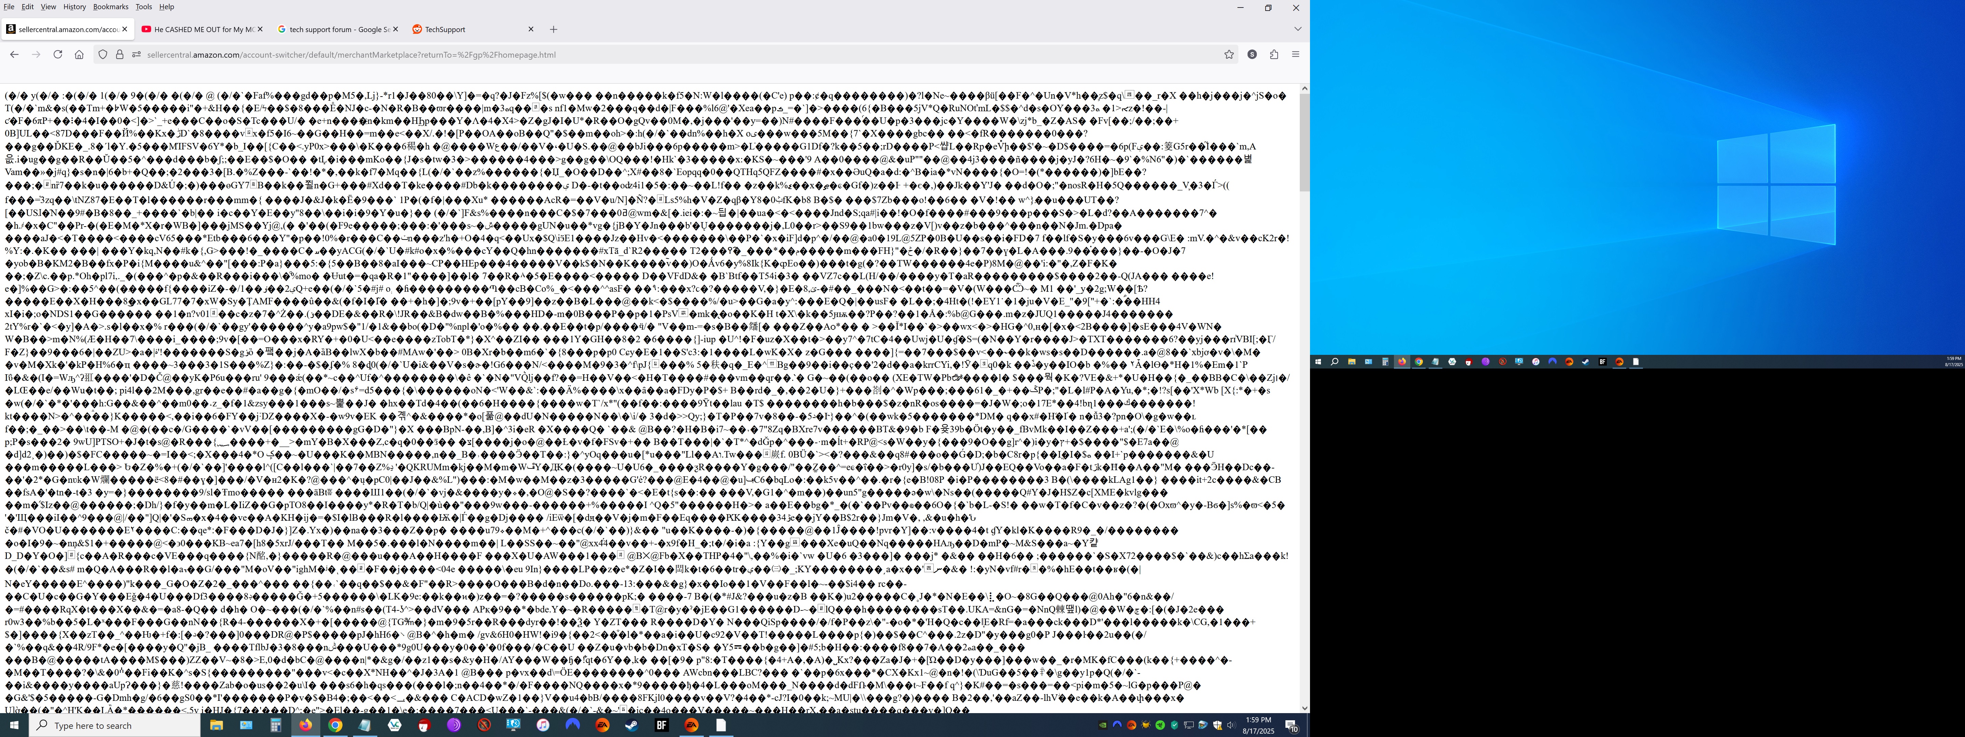This screenshot has height=737, width=1965.
Task: Open the Edit menu
Action: point(27,7)
